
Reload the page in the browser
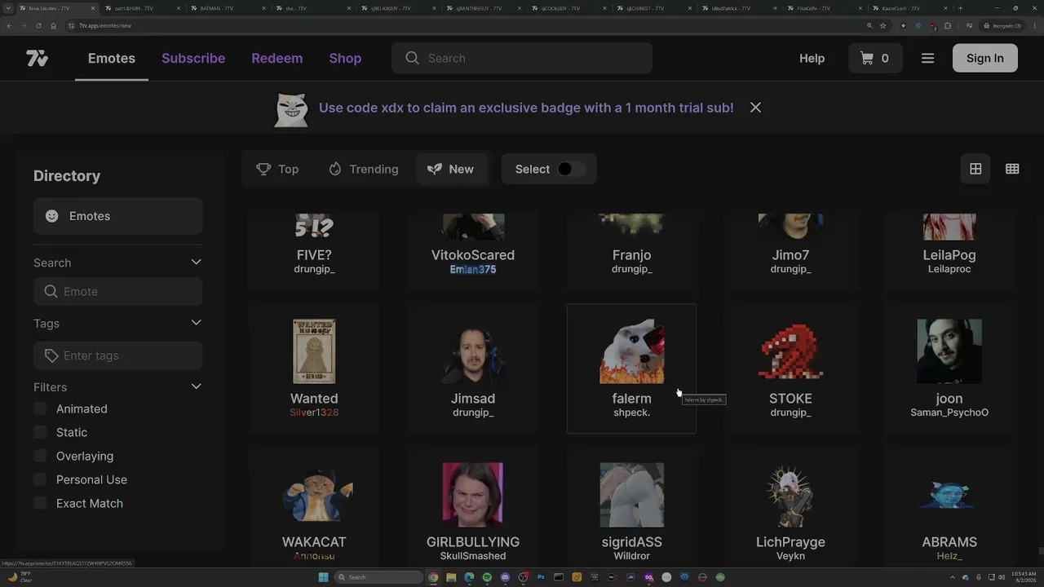[38, 25]
